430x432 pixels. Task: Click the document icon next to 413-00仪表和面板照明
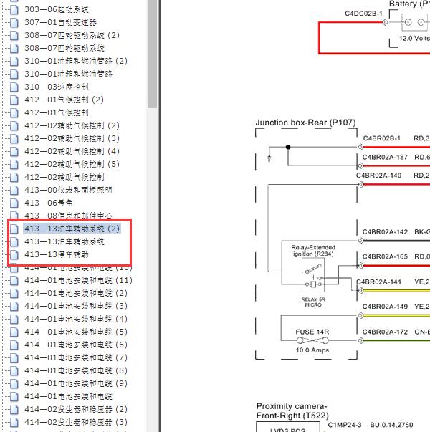click(x=14, y=190)
